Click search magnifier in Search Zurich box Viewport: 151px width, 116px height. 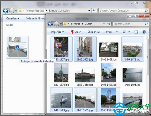click(x=146, y=24)
